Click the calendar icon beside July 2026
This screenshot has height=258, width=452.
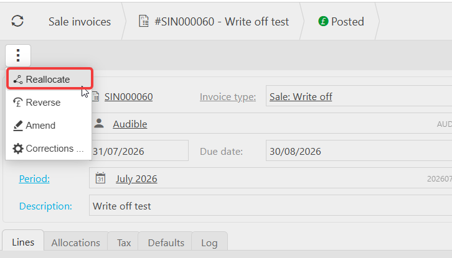coord(100,178)
